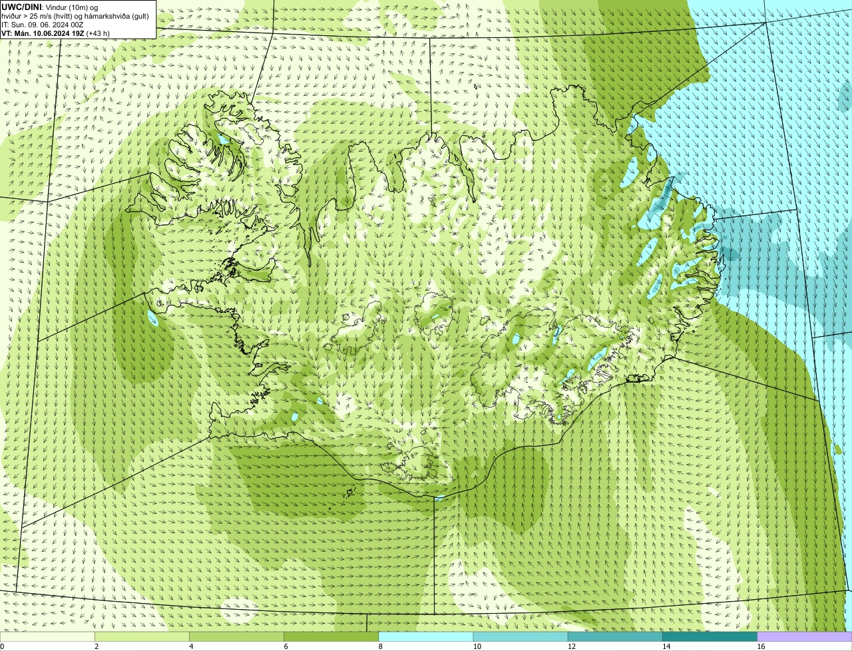Image resolution: width=852 pixels, height=651 pixels.
Task: Select the 2–4 m/s light green swatch
Action: pyautogui.click(x=142, y=637)
